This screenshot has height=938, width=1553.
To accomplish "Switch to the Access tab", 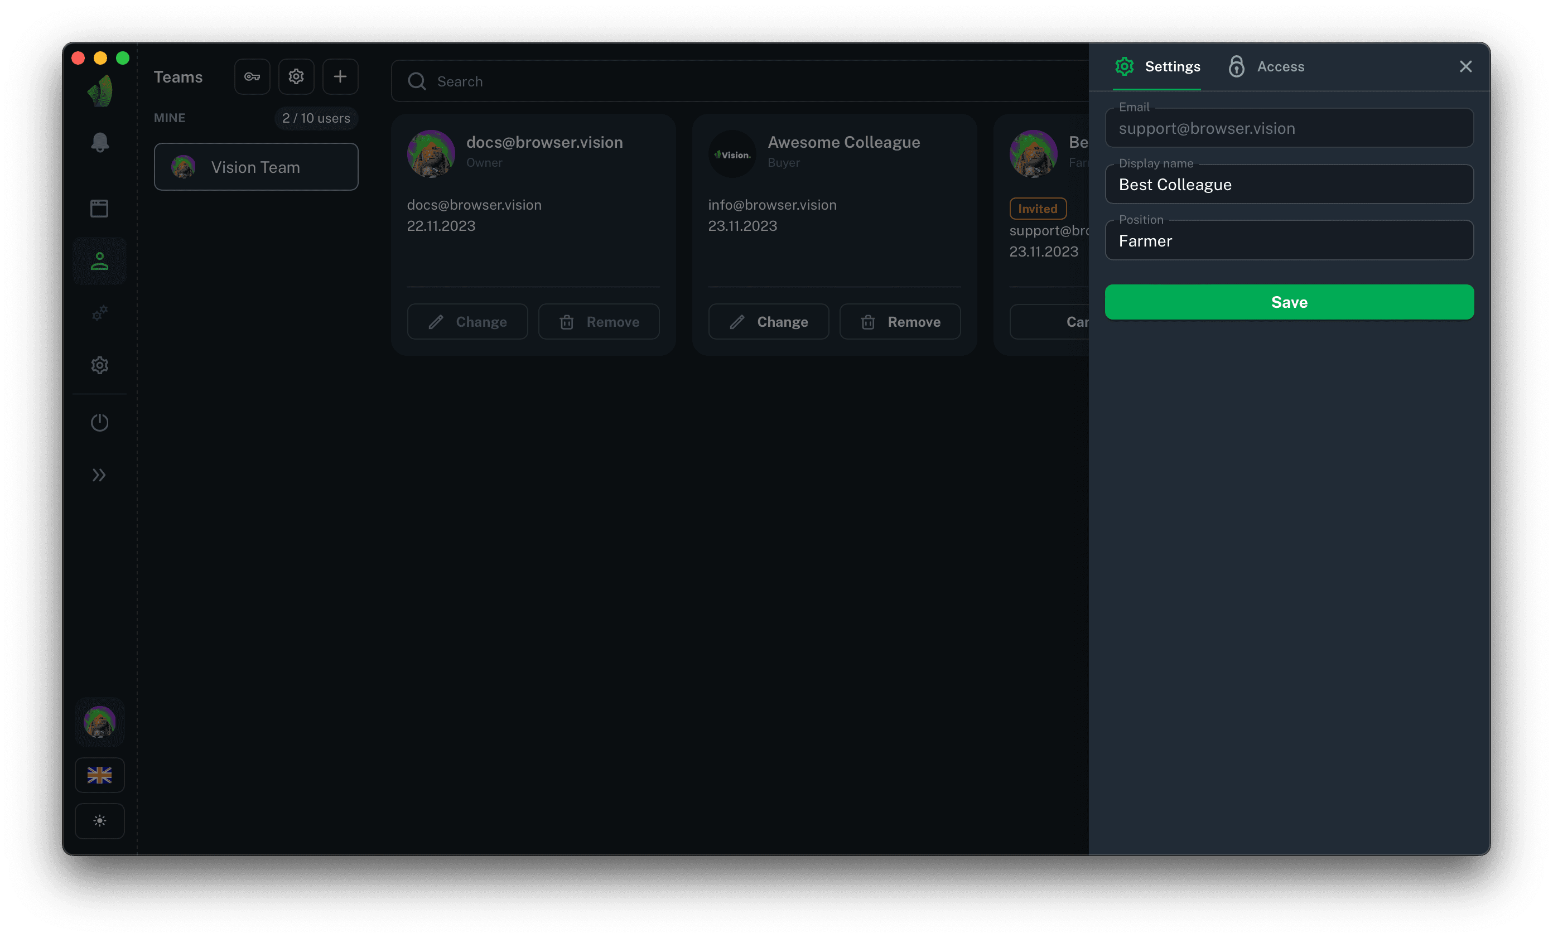I will click(x=1267, y=67).
